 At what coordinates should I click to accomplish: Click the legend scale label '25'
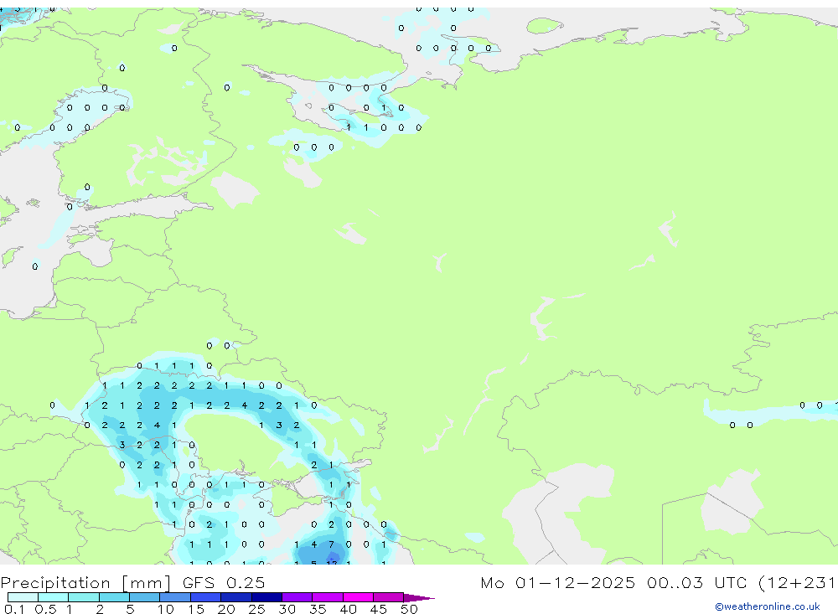coord(256,609)
